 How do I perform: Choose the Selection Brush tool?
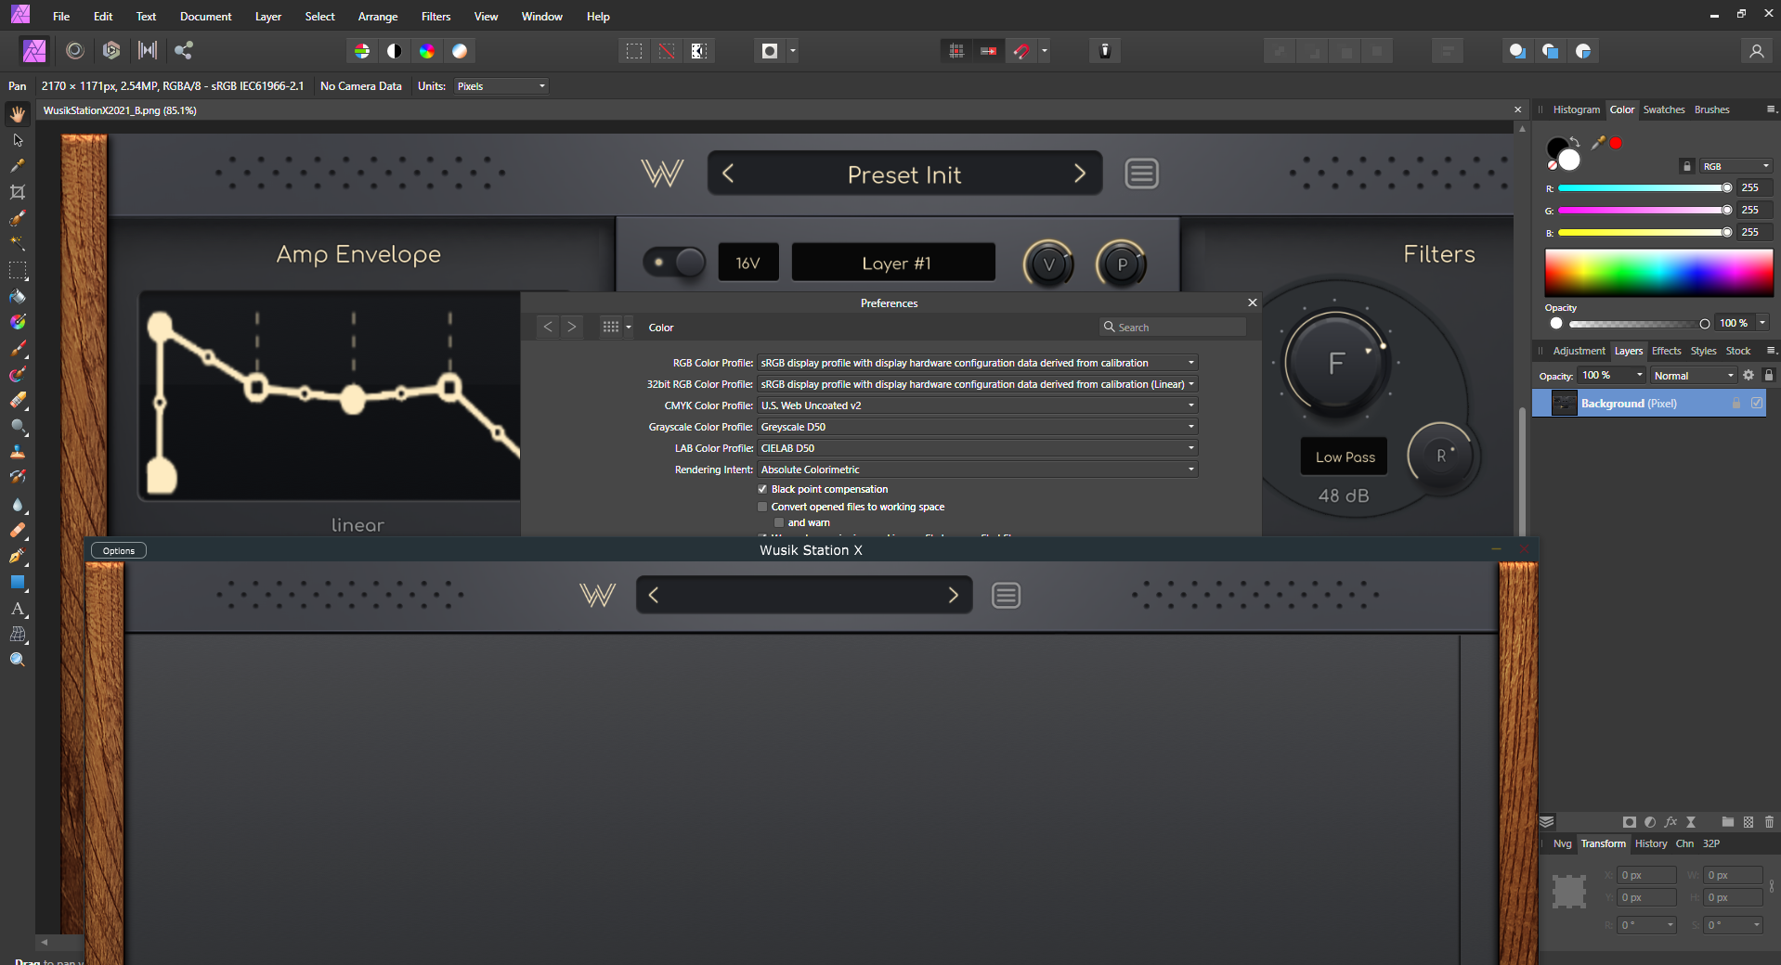pos(18,218)
